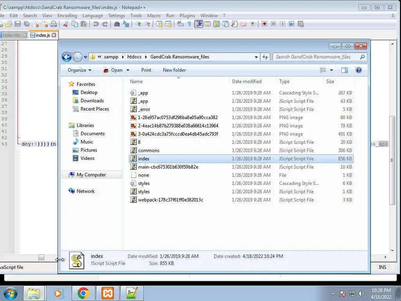This screenshot has width=401, height=301.
Task: Zoom out with the magnifier minus icon
Action: [x=147, y=24]
